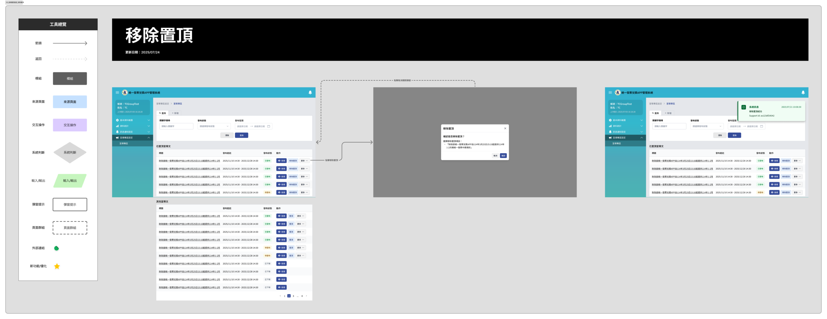This screenshot has width=827, height=319.
Task: Click the hamburger menu icon in the leftmost mockup
Action: coord(117,93)
